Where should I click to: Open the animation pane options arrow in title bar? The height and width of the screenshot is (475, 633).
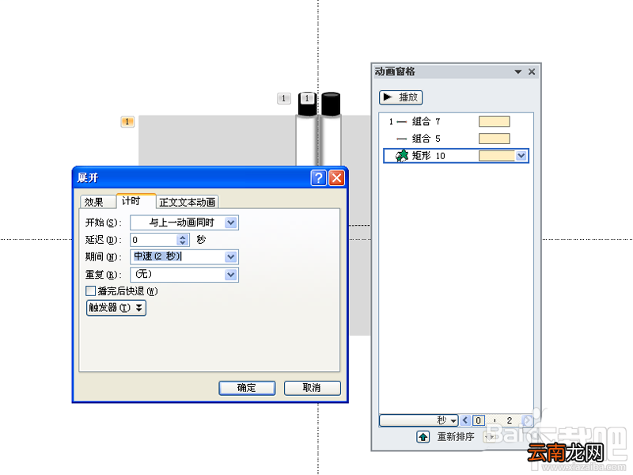[x=518, y=72]
